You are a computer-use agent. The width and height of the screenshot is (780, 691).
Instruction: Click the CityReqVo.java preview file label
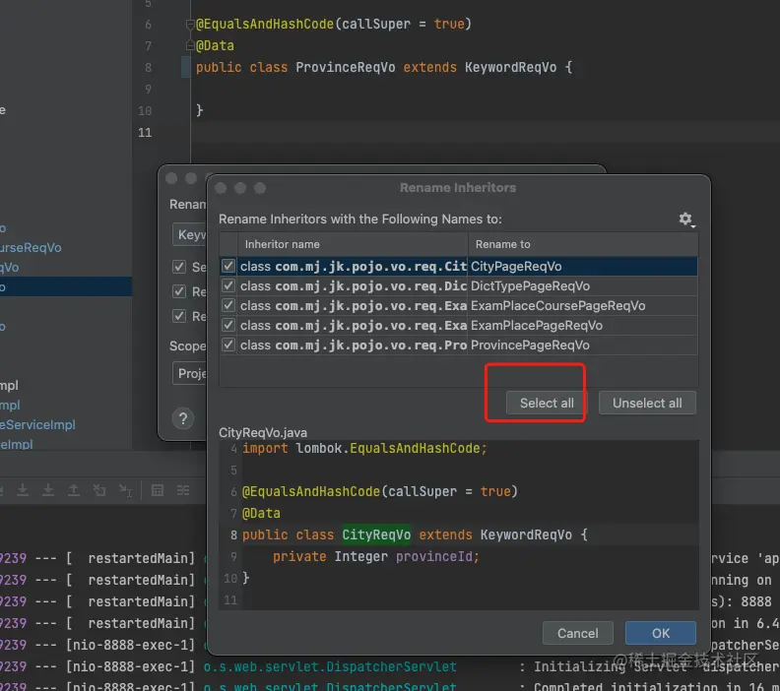pos(263,432)
